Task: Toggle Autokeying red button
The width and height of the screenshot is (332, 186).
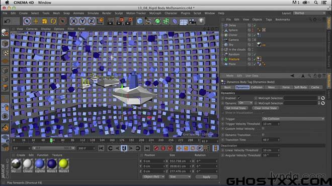Action: [x=163, y=148]
